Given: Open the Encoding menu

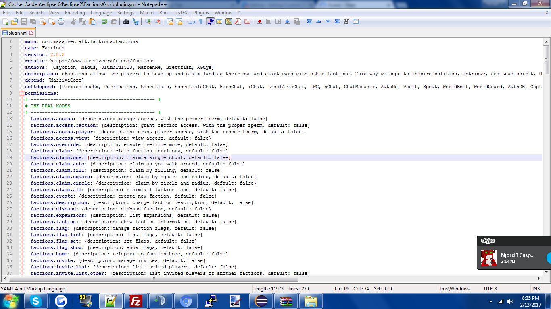Looking at the screenshot, I should tap(75, 13).
